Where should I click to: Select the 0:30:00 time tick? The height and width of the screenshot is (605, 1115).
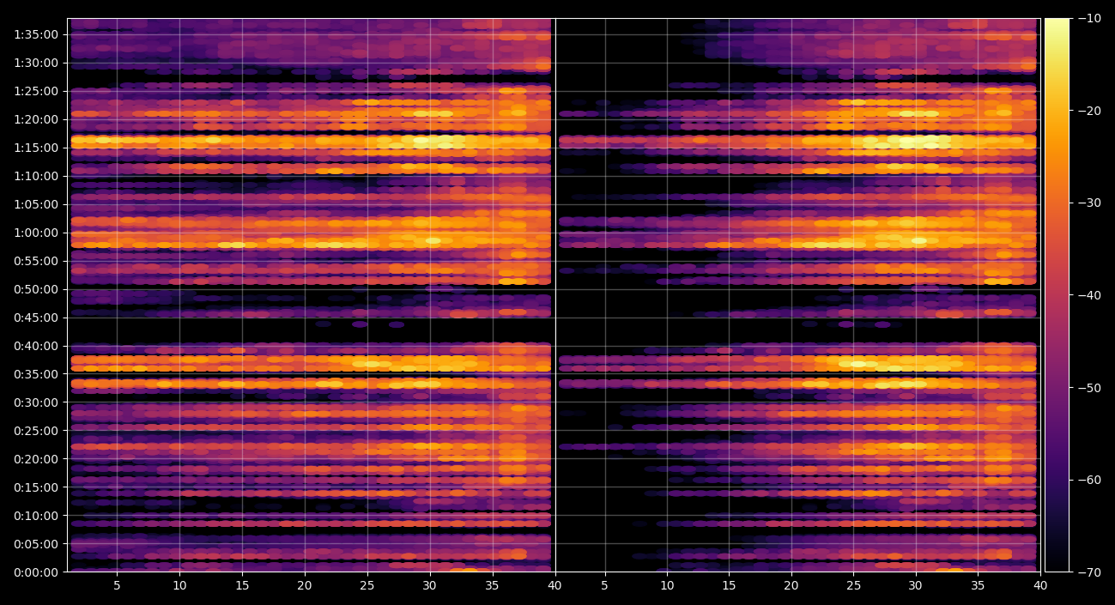(x=36, y=402)
